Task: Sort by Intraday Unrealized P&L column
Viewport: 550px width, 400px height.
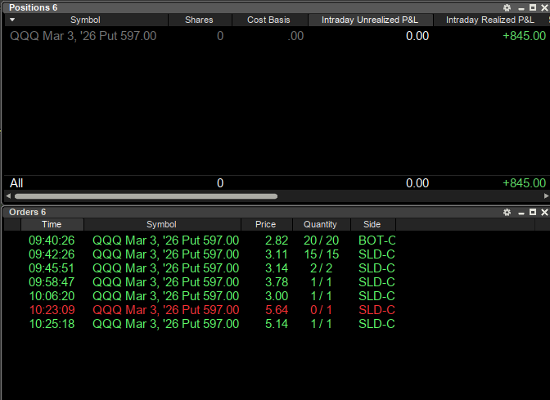Action: click(x=370, y=20)
